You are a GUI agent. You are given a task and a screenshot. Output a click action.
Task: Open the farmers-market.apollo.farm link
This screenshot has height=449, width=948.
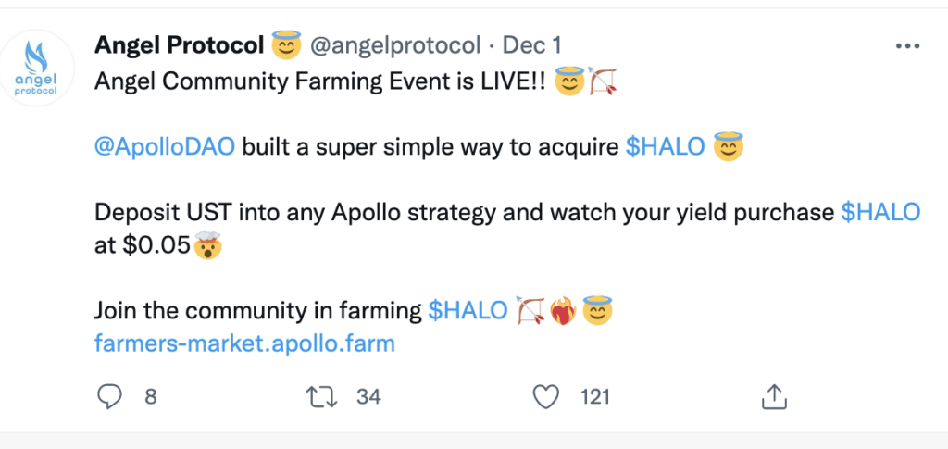(244, 343)
